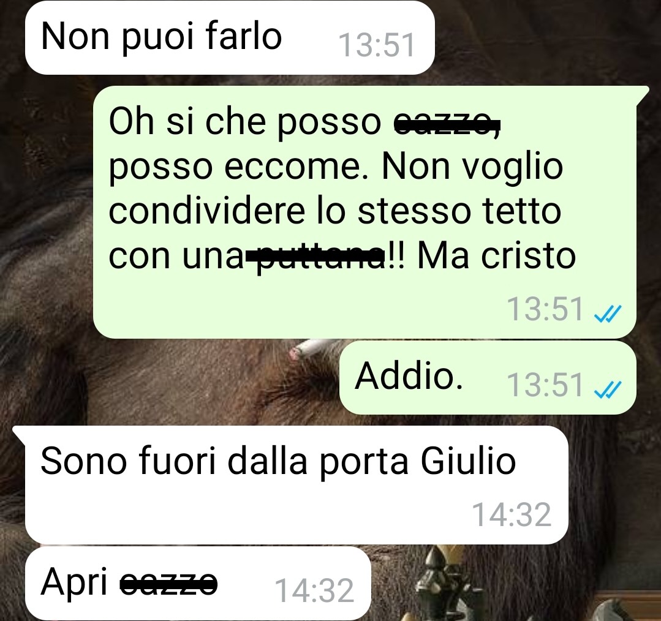This screenshot has height=621, width=661.
Task: Select the 'Oh si che posso' green message
Action: [364, 213]
